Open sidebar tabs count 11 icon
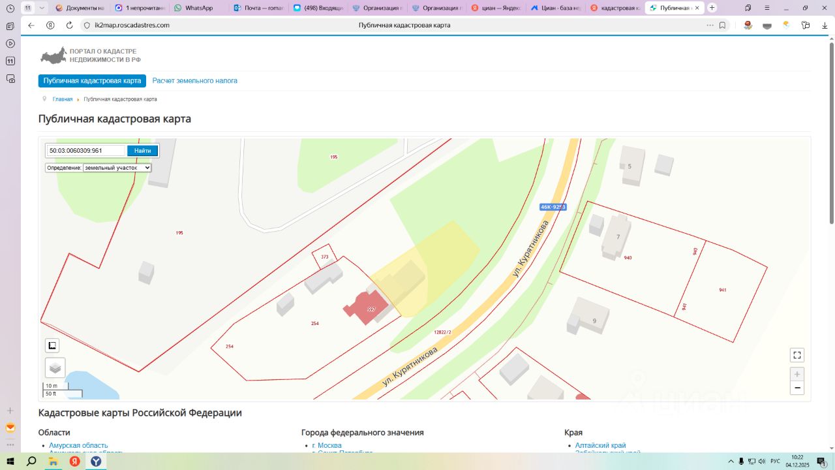Screen dimensions: 835x470 pyautogui.click(x=10, y=61)
